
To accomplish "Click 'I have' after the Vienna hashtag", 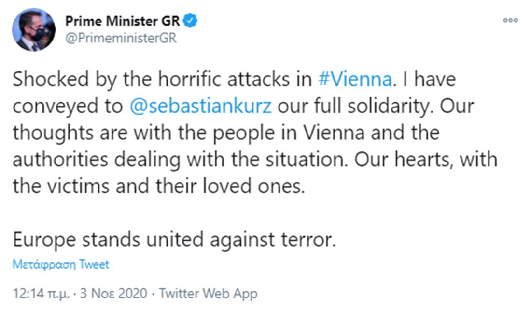I will pos(427,80).
